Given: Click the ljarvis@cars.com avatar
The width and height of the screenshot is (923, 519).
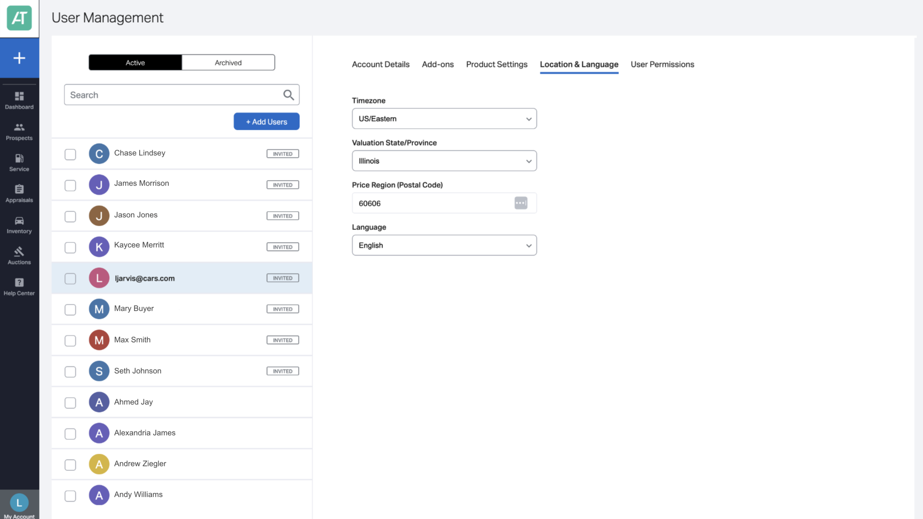Looking at the screenshot, I should coord(99,278).
